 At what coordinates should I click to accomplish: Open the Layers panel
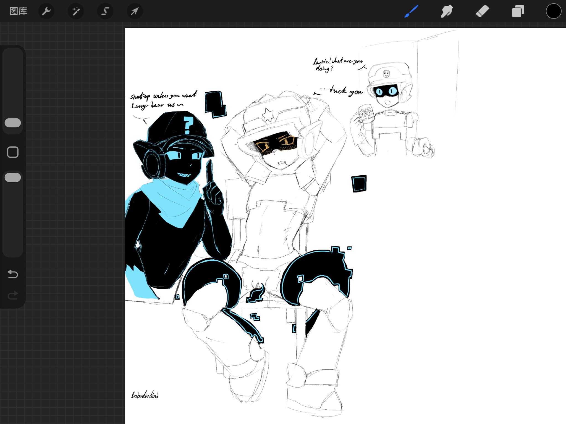click(518, 11)
